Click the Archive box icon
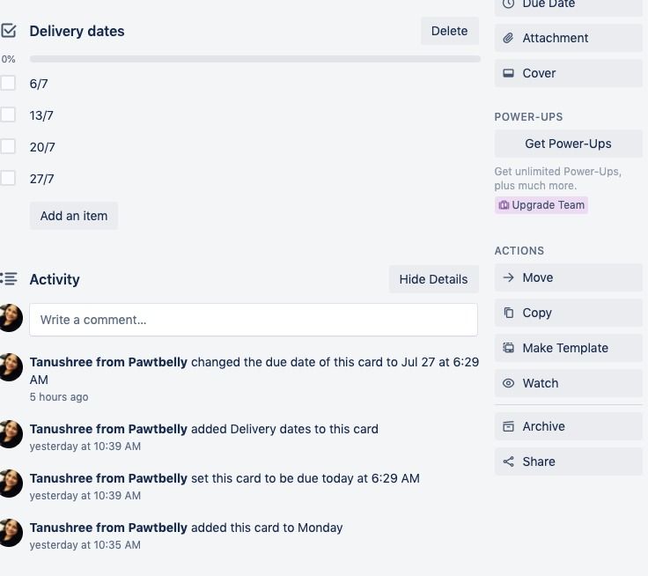 (508, 426)
